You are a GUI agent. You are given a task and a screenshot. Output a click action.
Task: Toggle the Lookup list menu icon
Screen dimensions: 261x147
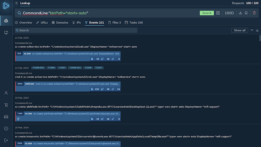(16, 3)
